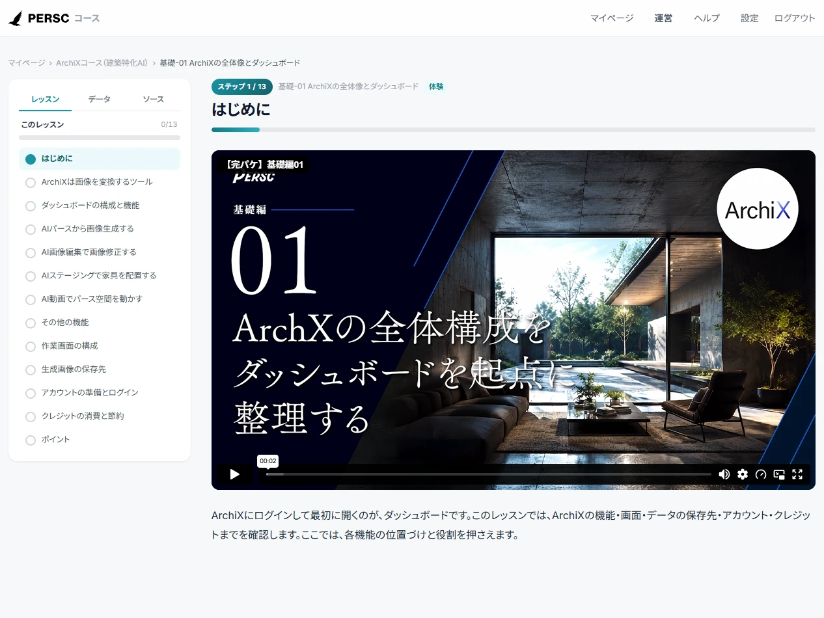Mute the video with the speaker icon
Image resolution: width=824 pixels, height=618 pixels.
coord(724,474)
